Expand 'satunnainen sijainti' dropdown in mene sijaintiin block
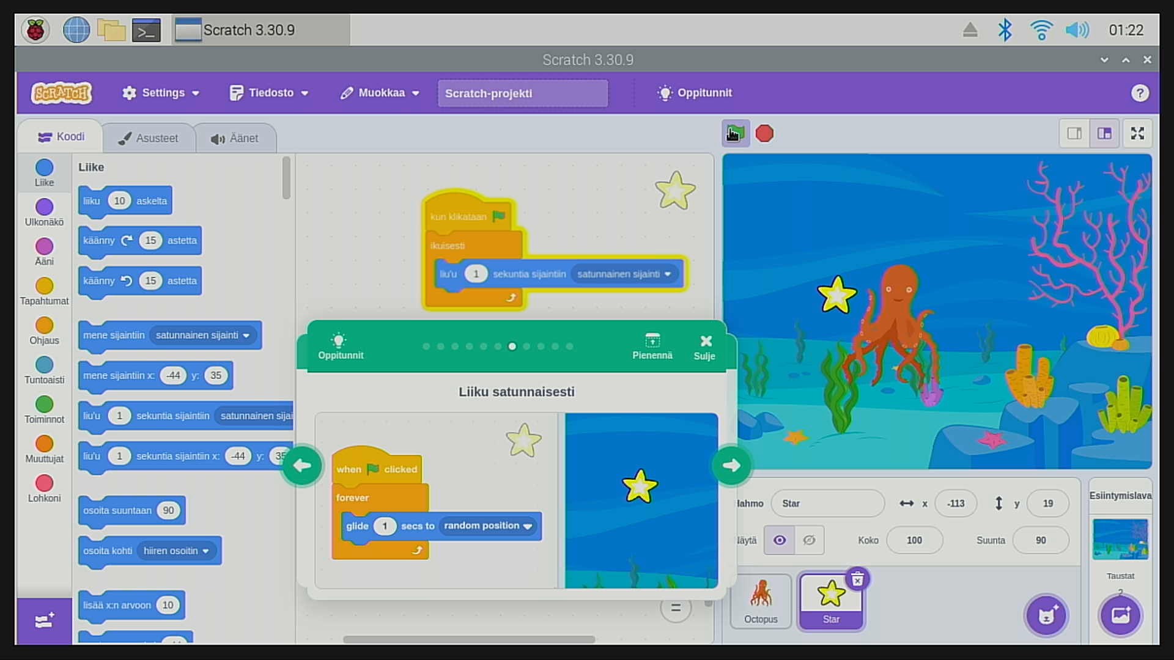1174x660 pixels. click(x=202, y=335)
